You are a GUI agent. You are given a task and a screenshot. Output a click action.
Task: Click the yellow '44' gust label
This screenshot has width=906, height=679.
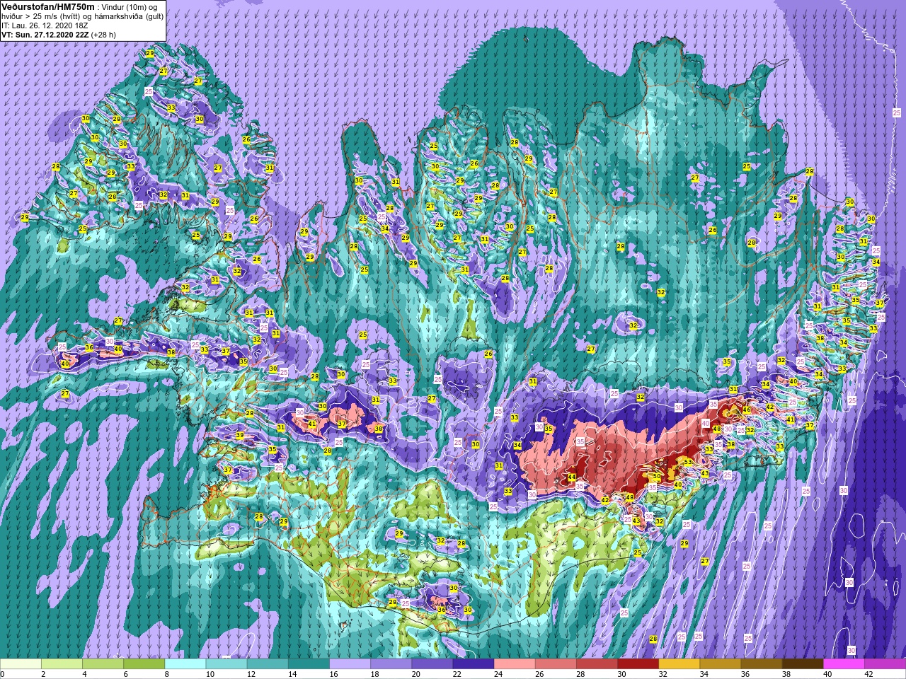[572, 478]
